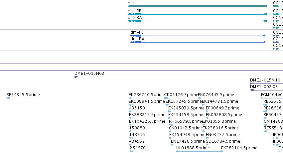Open EK238916.5prime EST details
Viewport: 283px width, 153px height.
pyautogui.click(x=220, y=128)
